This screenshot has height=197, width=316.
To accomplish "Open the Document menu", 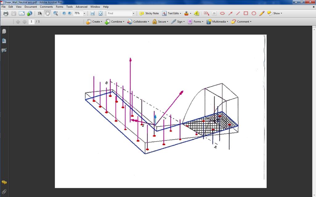I will pos(31,7).
